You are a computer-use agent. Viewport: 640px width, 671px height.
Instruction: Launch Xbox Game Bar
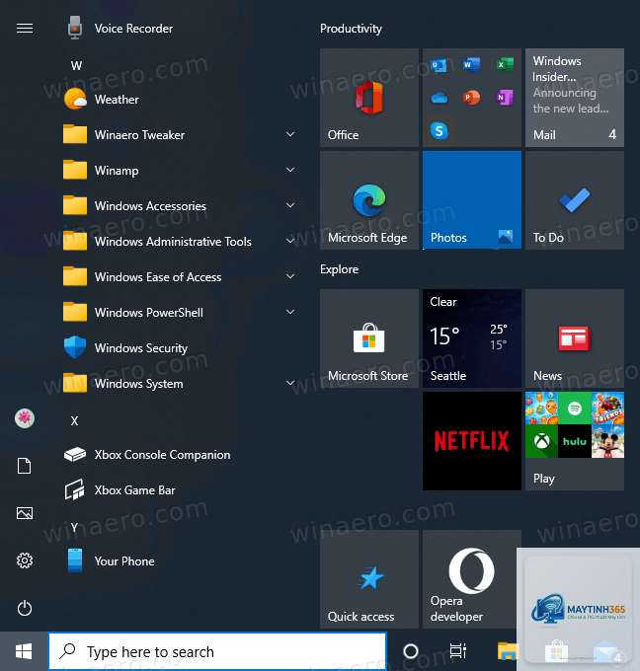click(178, 490)
